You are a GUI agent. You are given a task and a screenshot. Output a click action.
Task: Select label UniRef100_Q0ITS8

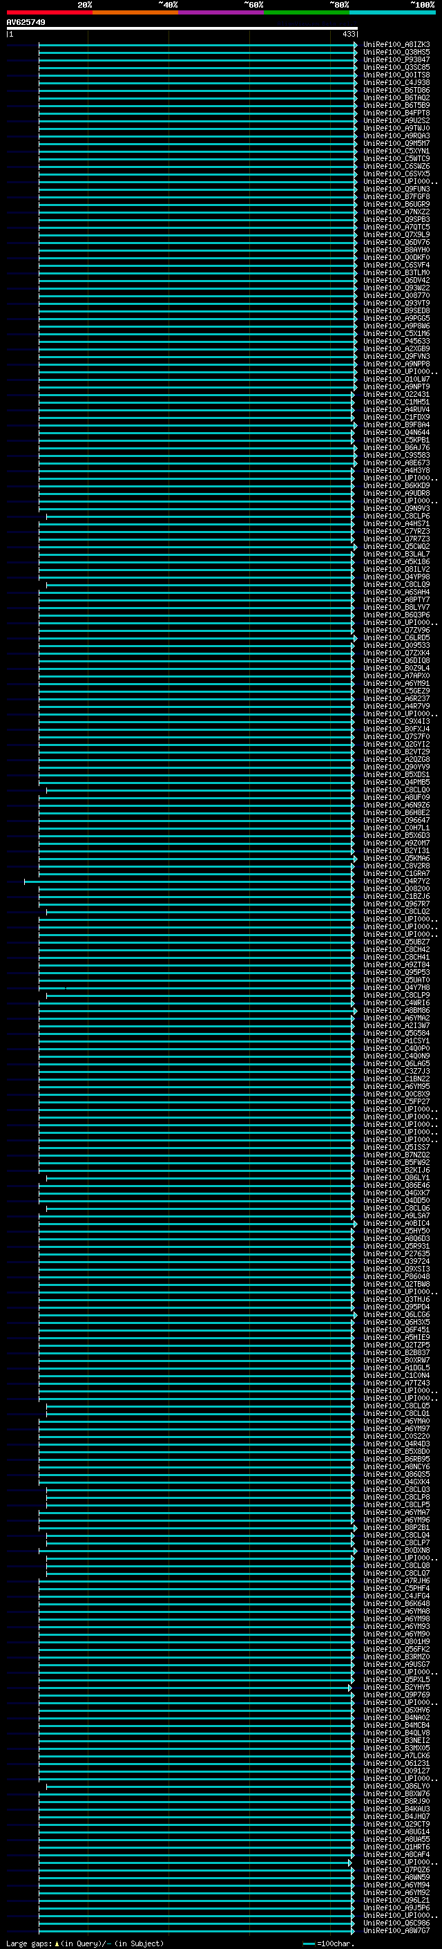click(396, 75)
